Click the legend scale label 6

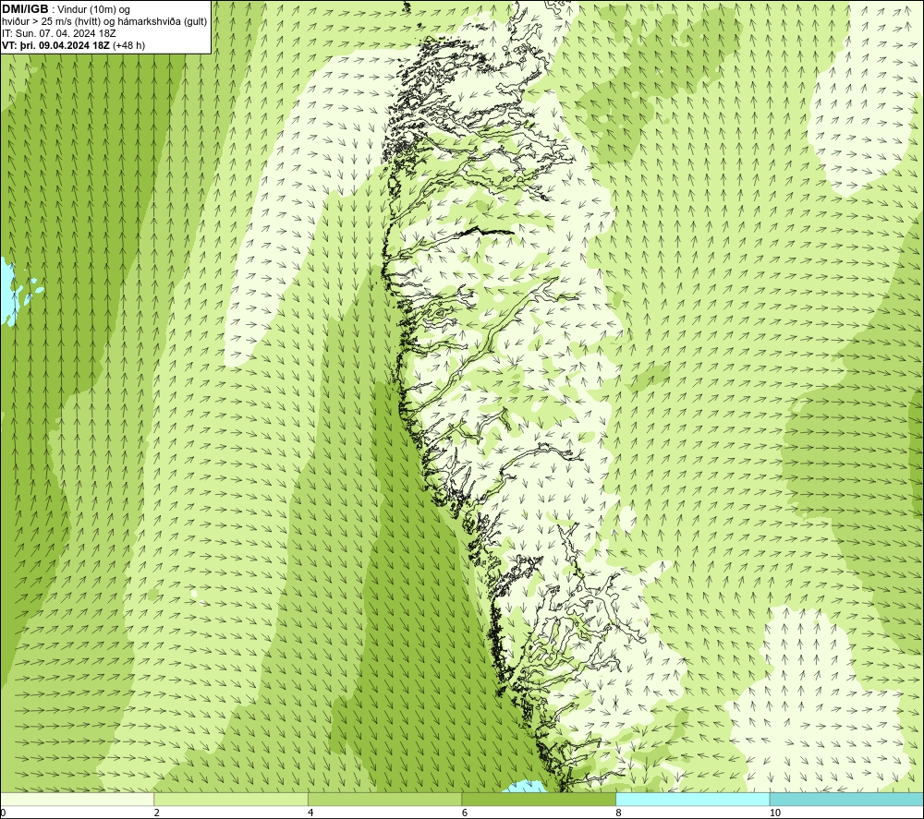pos(465,813)
